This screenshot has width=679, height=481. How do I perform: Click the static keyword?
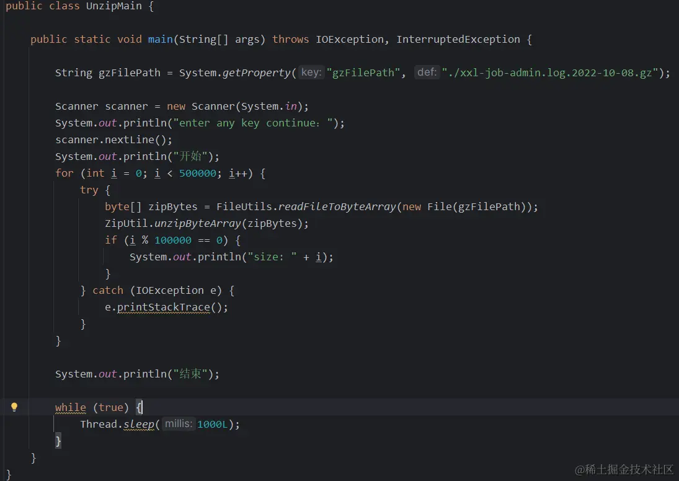(92, 40)
